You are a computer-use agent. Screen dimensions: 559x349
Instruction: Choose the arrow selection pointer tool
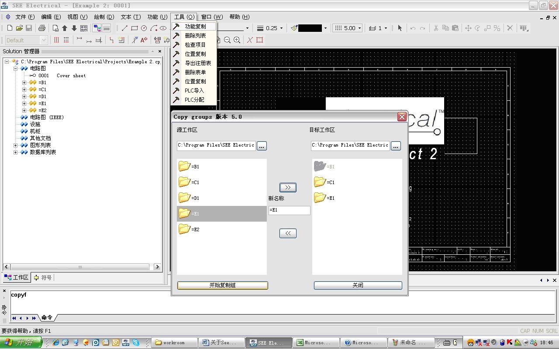(x=400, y=28)
